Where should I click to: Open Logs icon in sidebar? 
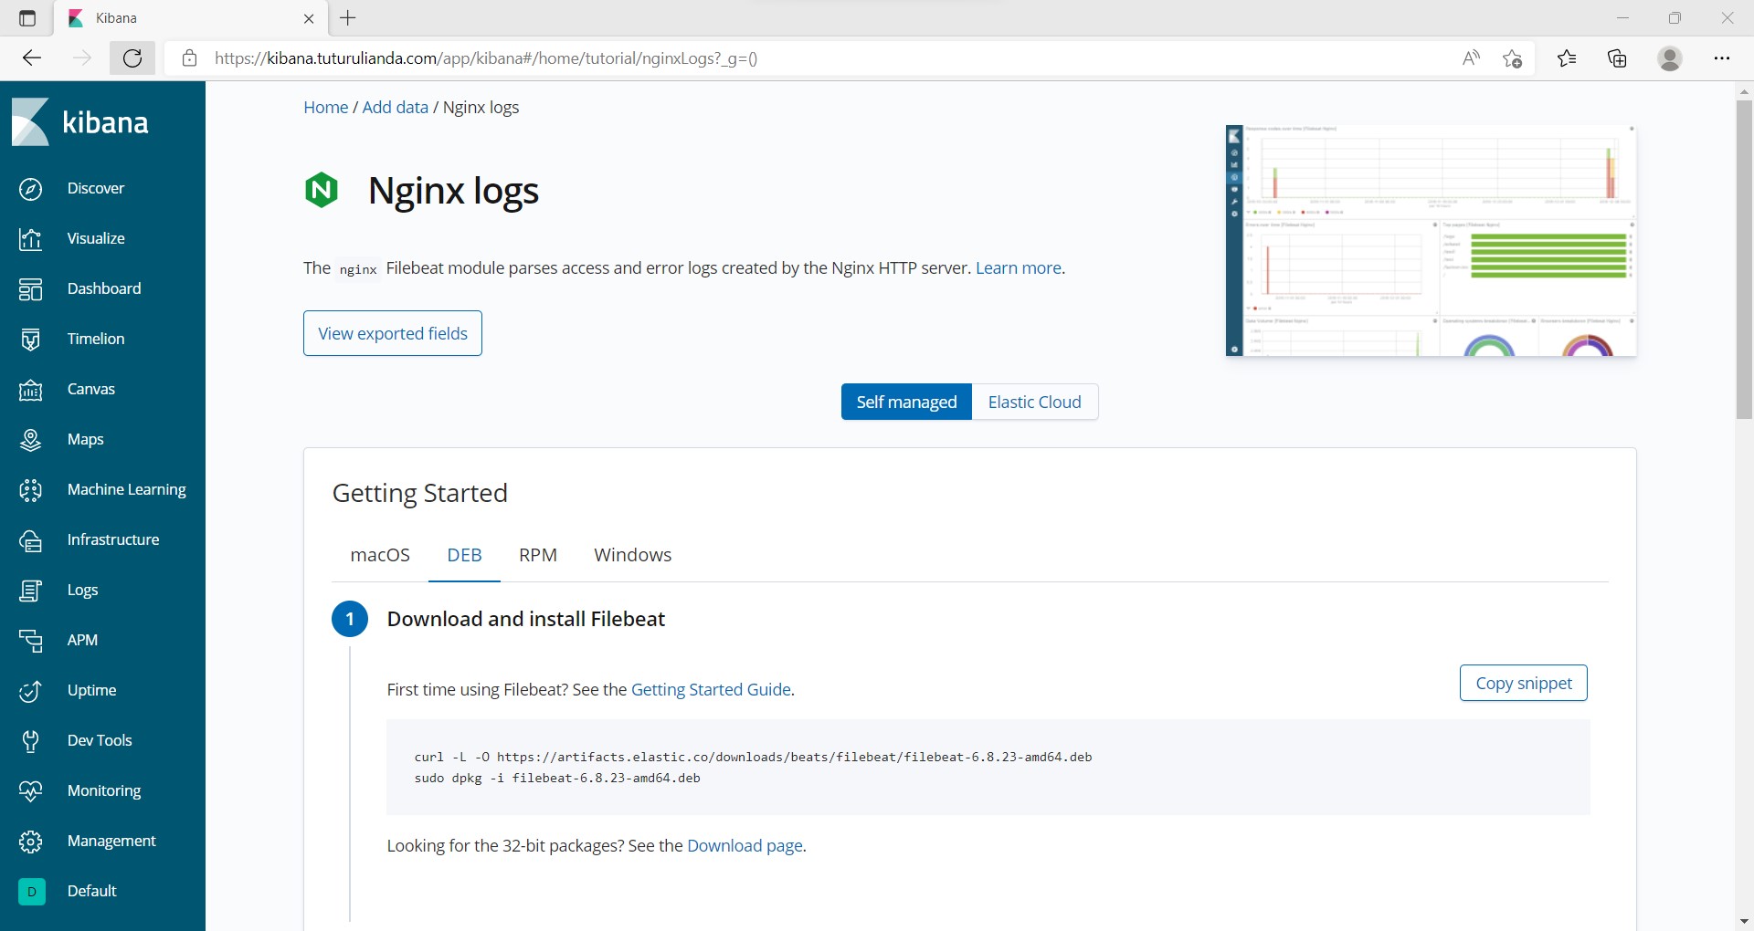(31, 591)
